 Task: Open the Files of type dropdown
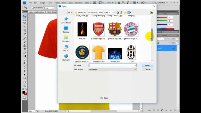point(112,70)
